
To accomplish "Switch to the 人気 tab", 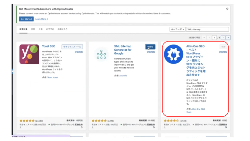I will [41, 29].
